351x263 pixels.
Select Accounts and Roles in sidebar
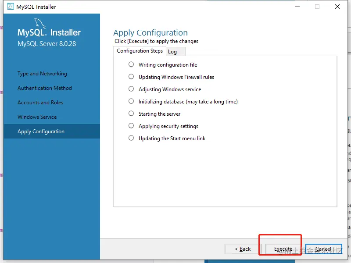click(x=40, y=103)
